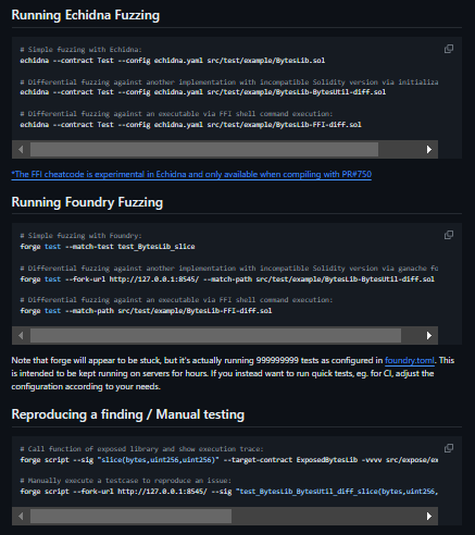Copy the manual testing code snippet
The height and width of the screenshot is (535, 475).
pos(448,447)
